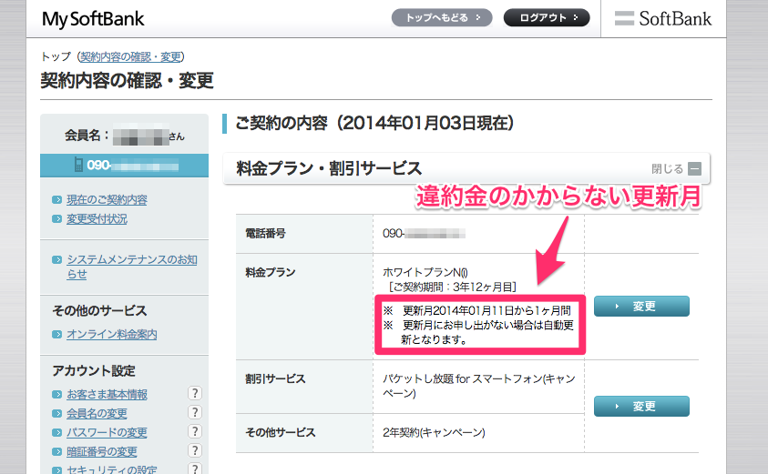Click the 電話番号 row label

click(265, 234)
